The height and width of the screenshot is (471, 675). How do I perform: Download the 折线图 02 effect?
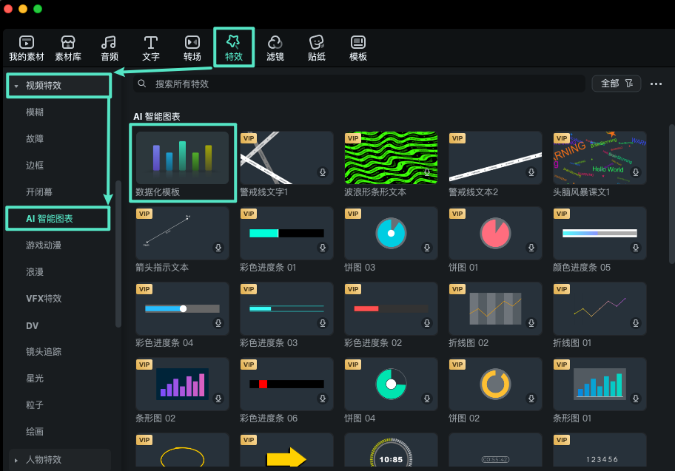pyautogui.click(x=531, y=323)
